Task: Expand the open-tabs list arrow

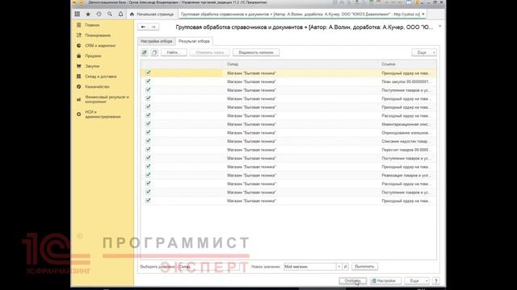Action: (x=423, y=14)
